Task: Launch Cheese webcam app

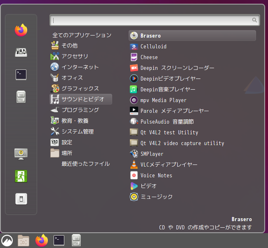Action: click(x=192, y=57)
